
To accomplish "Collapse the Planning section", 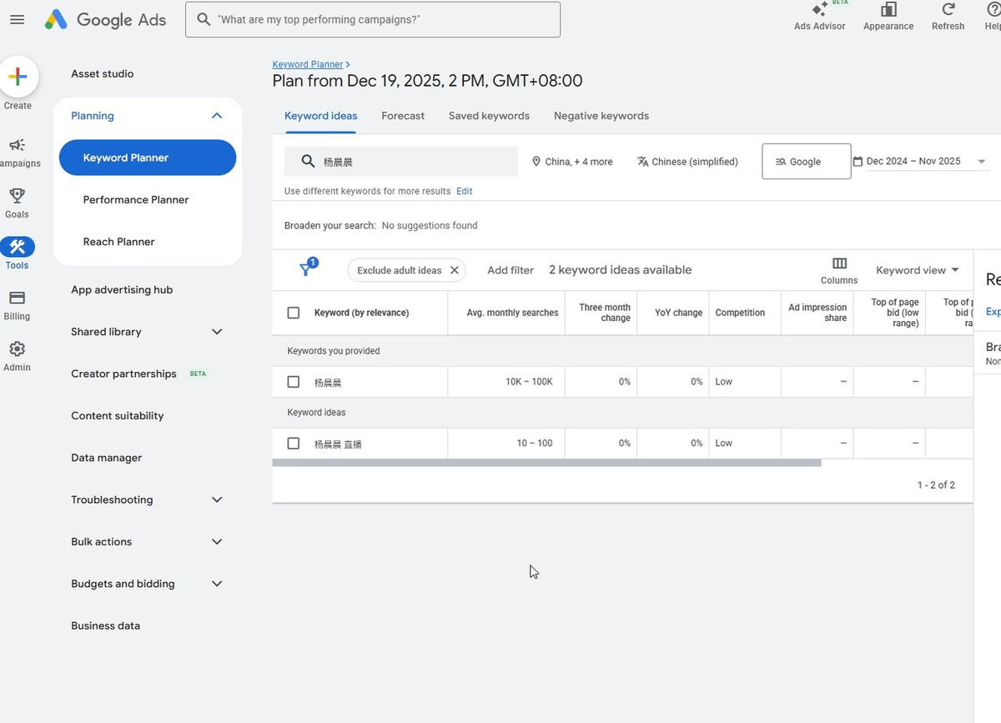I will click(x=217, y=116).
